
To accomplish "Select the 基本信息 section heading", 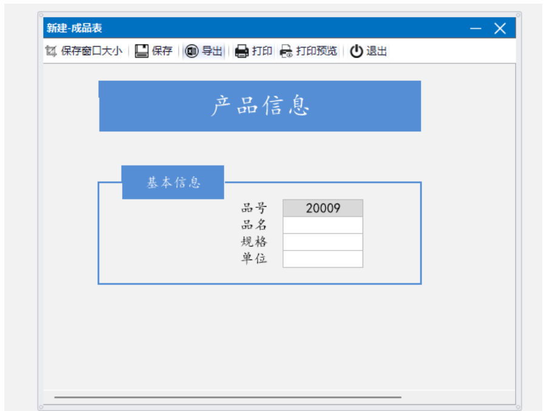I will click(173, 182).
